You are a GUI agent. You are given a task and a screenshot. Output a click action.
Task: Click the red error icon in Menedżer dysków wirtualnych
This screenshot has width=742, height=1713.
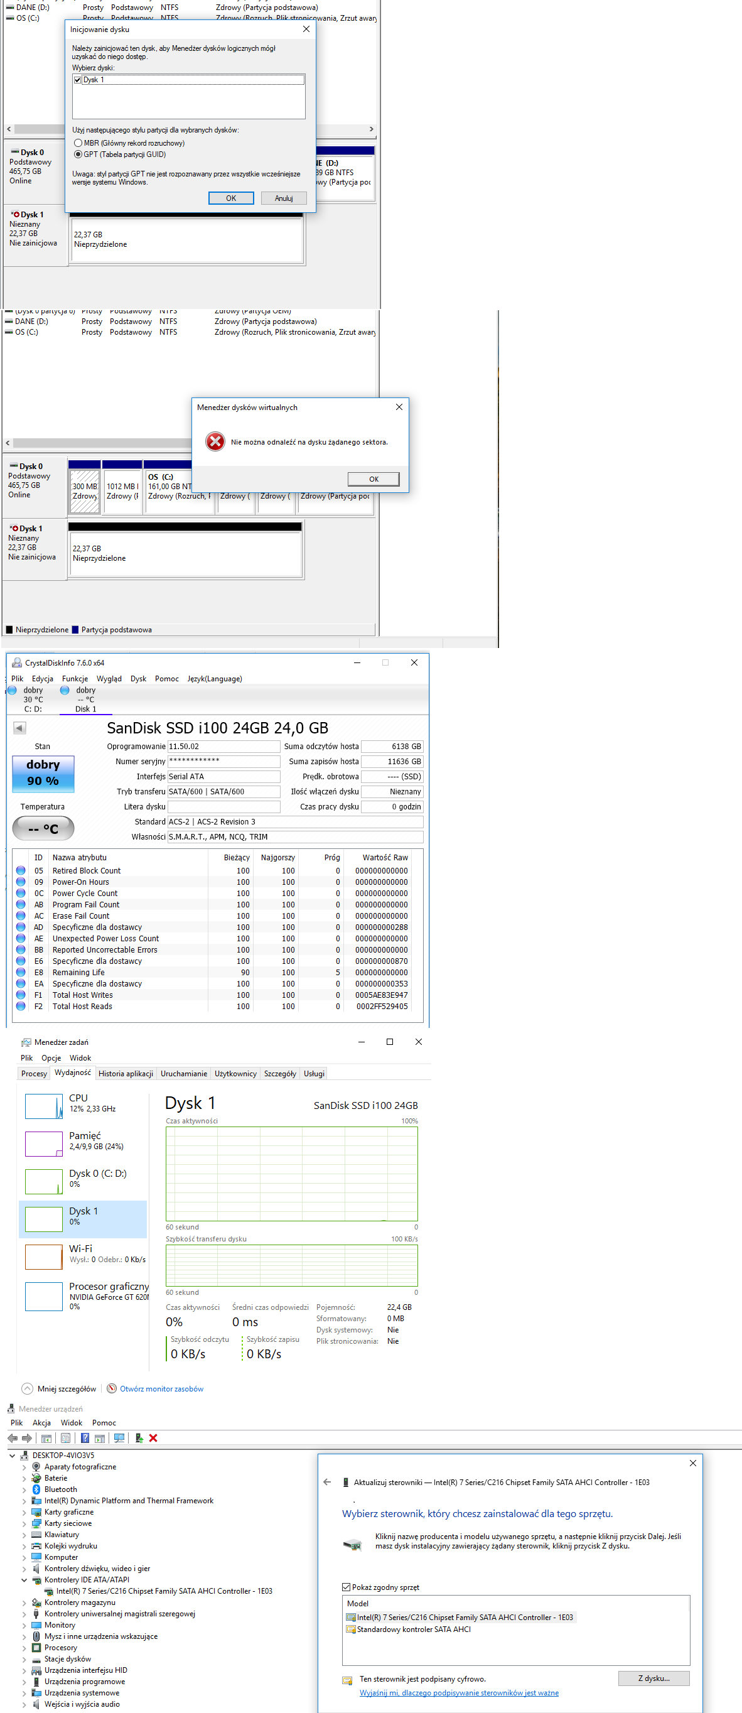215,441
